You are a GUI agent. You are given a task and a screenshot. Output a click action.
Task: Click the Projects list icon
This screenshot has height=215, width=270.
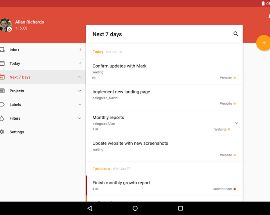tap(2, 91)
